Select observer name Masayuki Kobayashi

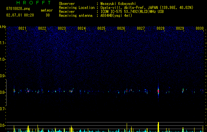(x=118, y=4)
